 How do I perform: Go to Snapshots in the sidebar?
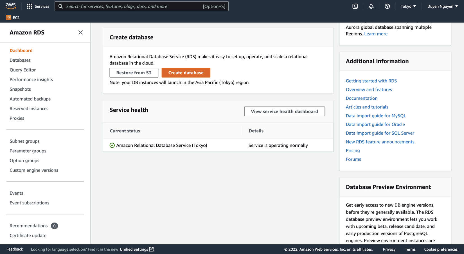[x=20, y=89]
